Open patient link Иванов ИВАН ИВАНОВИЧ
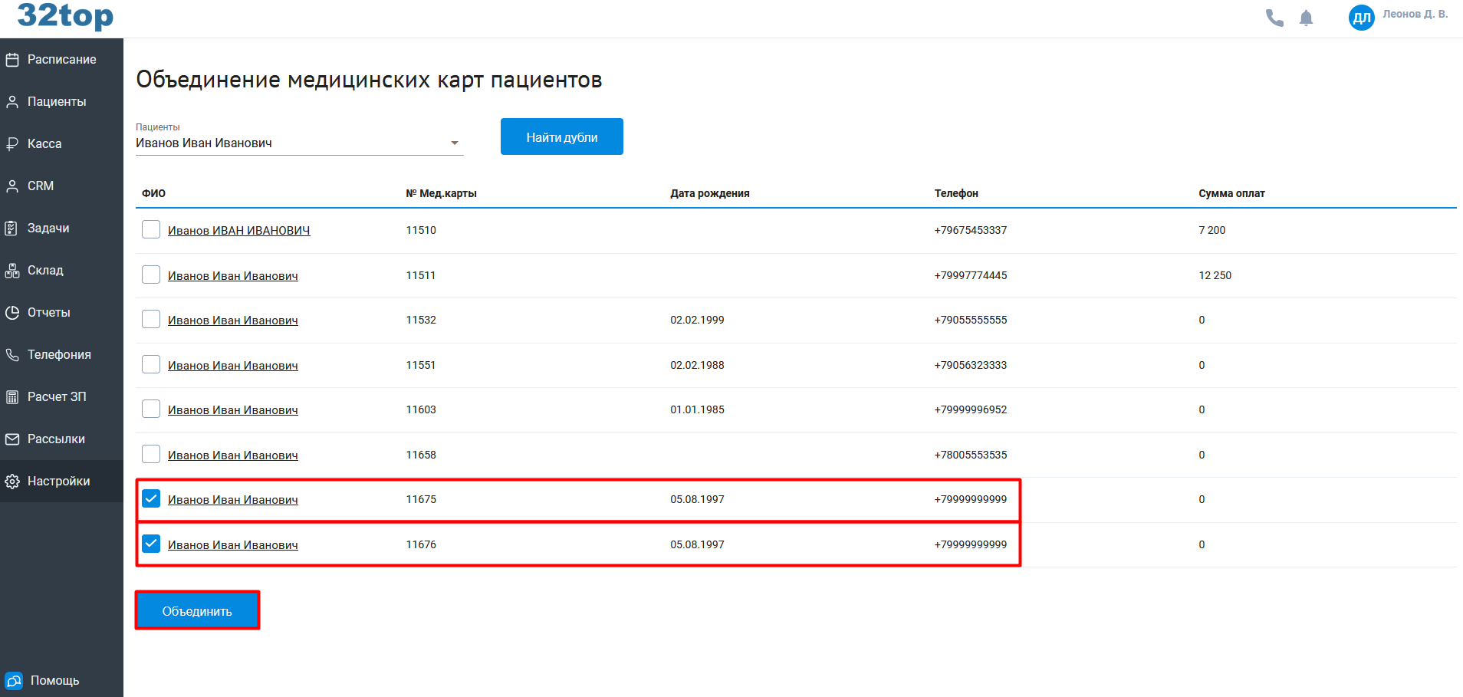 [238, 231]
